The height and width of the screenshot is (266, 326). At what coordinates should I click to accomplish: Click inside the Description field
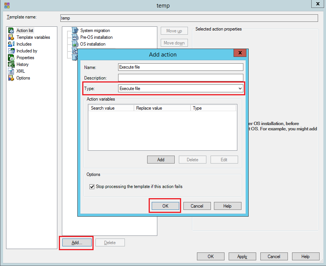pos(180,78)
